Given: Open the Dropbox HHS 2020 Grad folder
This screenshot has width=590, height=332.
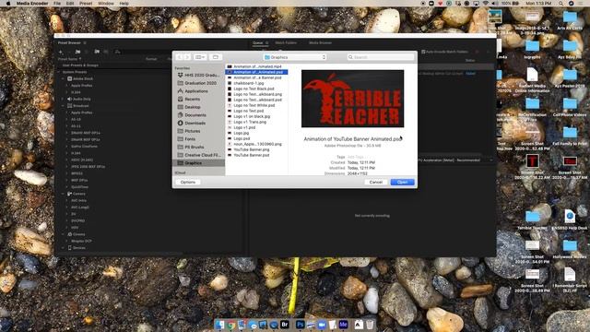Looking at the screenshot, I should click(199, 76).
